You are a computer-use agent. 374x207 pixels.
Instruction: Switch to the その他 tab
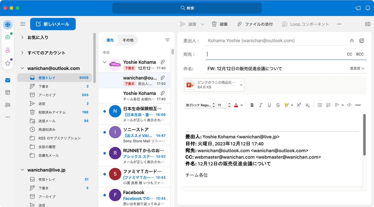coord(128,40)
